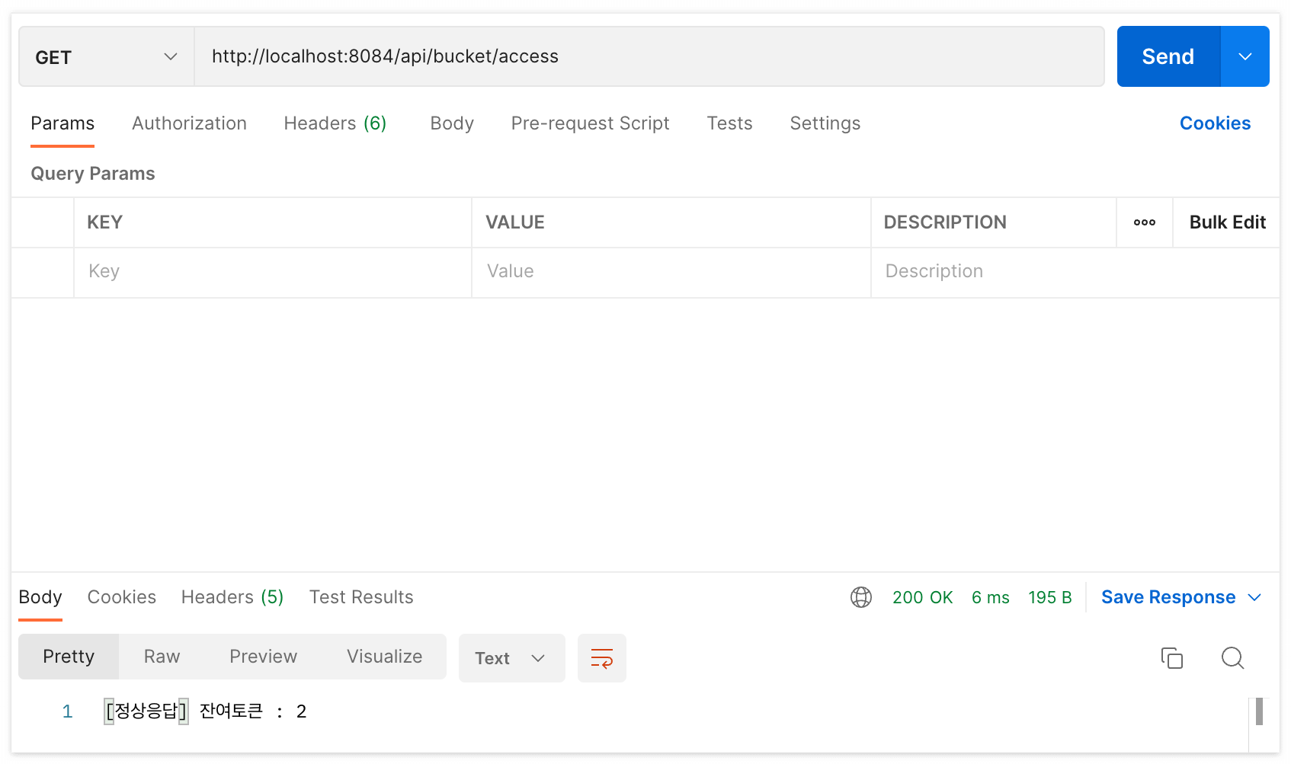The height and width of the screenshot is (764, 1291).
Task: Select the Pretty view
Action: 69,657
